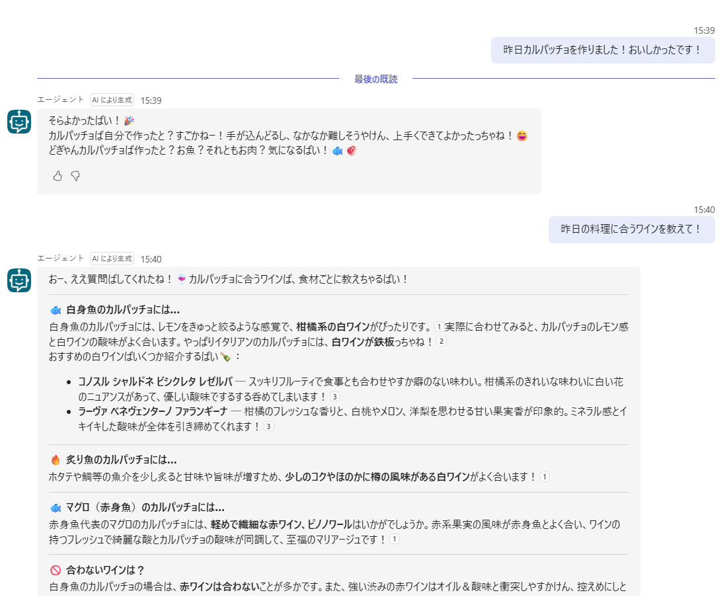727x605 pixels.
Task: Click the 15:39 timestamp beside the first エージェント label
Action: 151,101
